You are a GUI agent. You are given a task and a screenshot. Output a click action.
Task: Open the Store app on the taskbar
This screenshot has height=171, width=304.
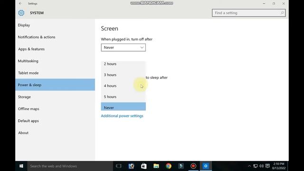pyautogui.click(x=143, y=166)
